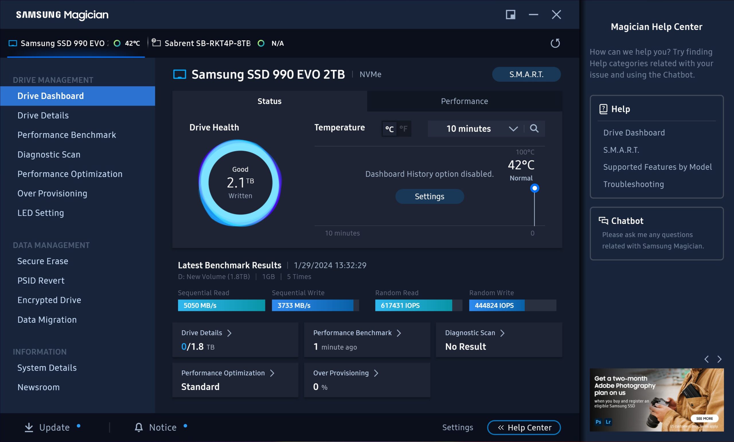This screenshot has height=442, width=734.
Task: Click the compact view window icon
Action: click(x=510, y=15)
